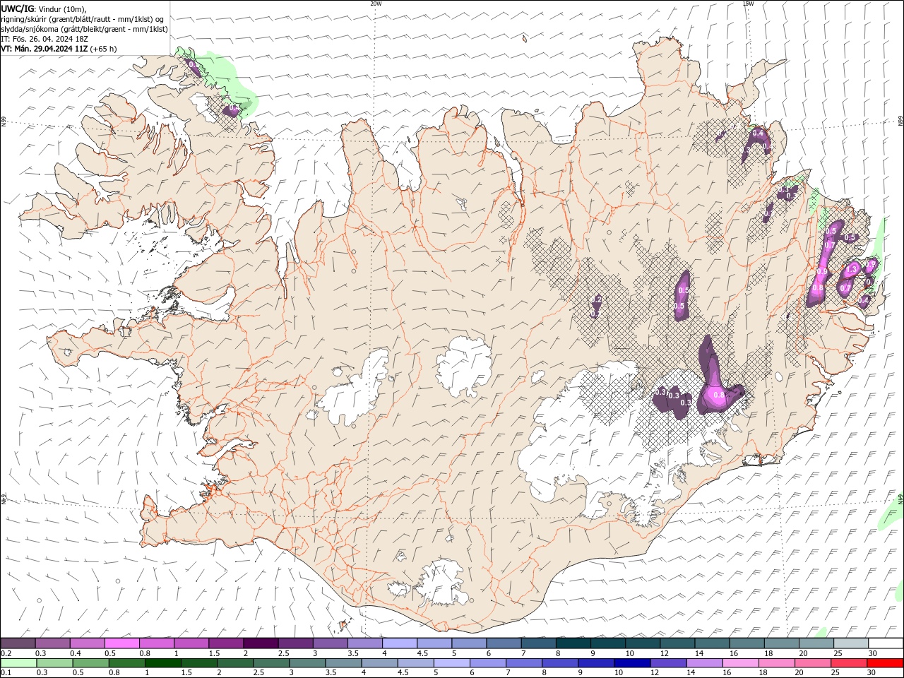The width and height of the screenshot is (904, 678).
Task: Click the "30" label in the snow scale
Action: coord(872,653)
